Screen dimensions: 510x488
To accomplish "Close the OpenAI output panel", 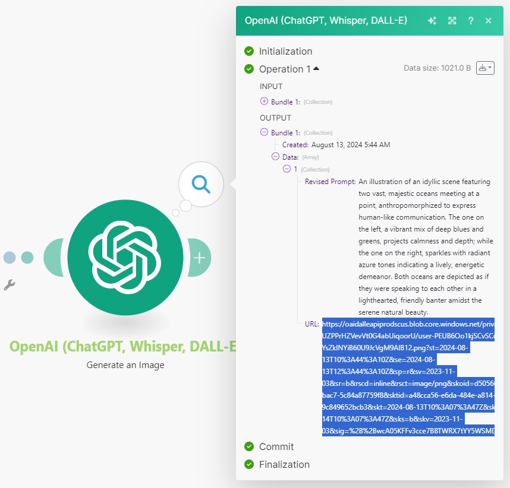I will point(489,21).
